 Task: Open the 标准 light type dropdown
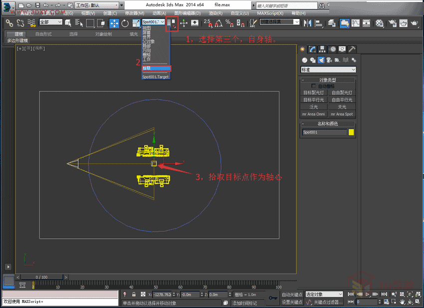[328, 70]
